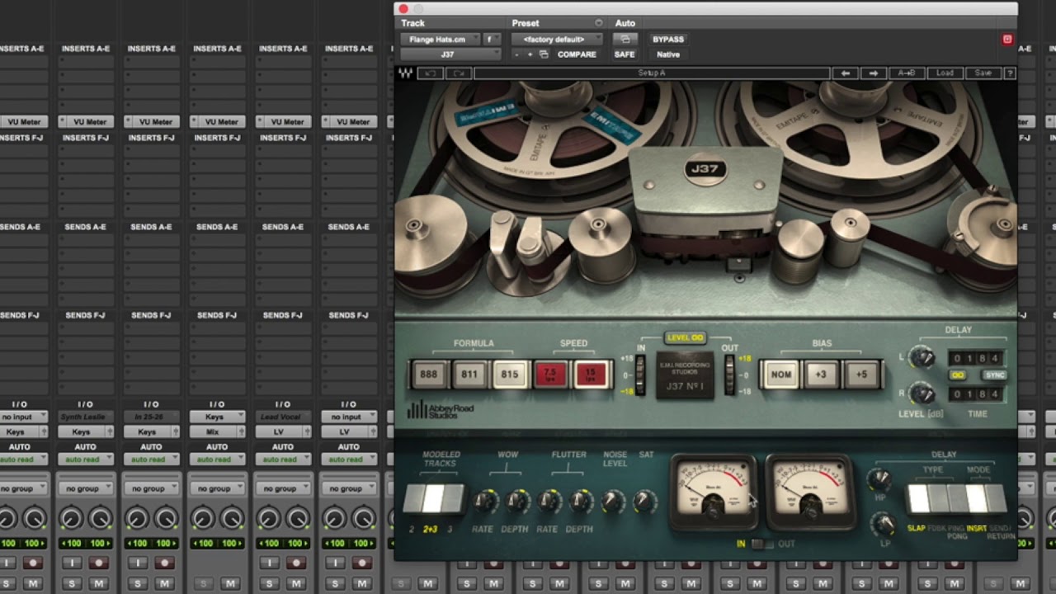The height and width of the screenshot is (594, 1056).
Task: Click record enable on Synth Leslie strip
Action: [x=98, y=563]
